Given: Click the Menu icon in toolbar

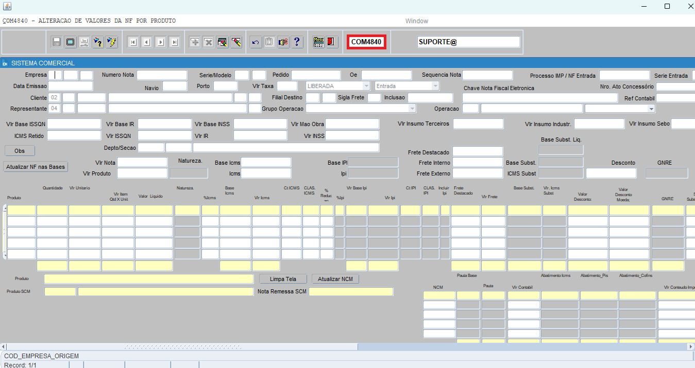Looking at the screenshot, I should tap(318, 42).
